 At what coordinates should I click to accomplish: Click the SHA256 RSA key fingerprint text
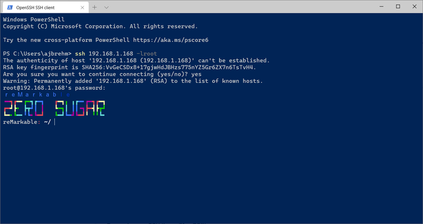point(169,67)
